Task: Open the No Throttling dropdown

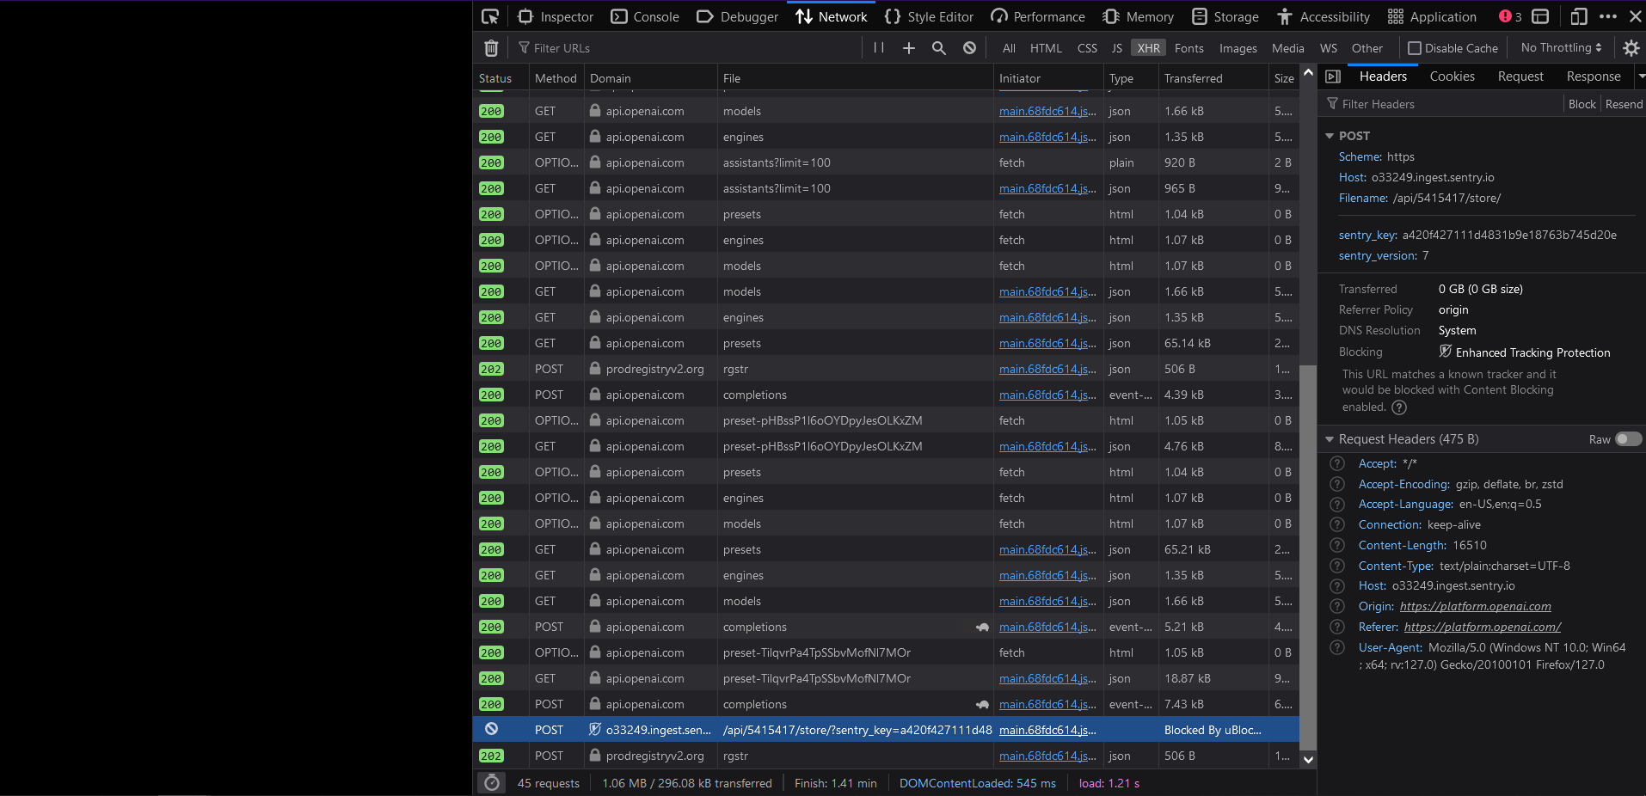Action: pos(1559,47)
